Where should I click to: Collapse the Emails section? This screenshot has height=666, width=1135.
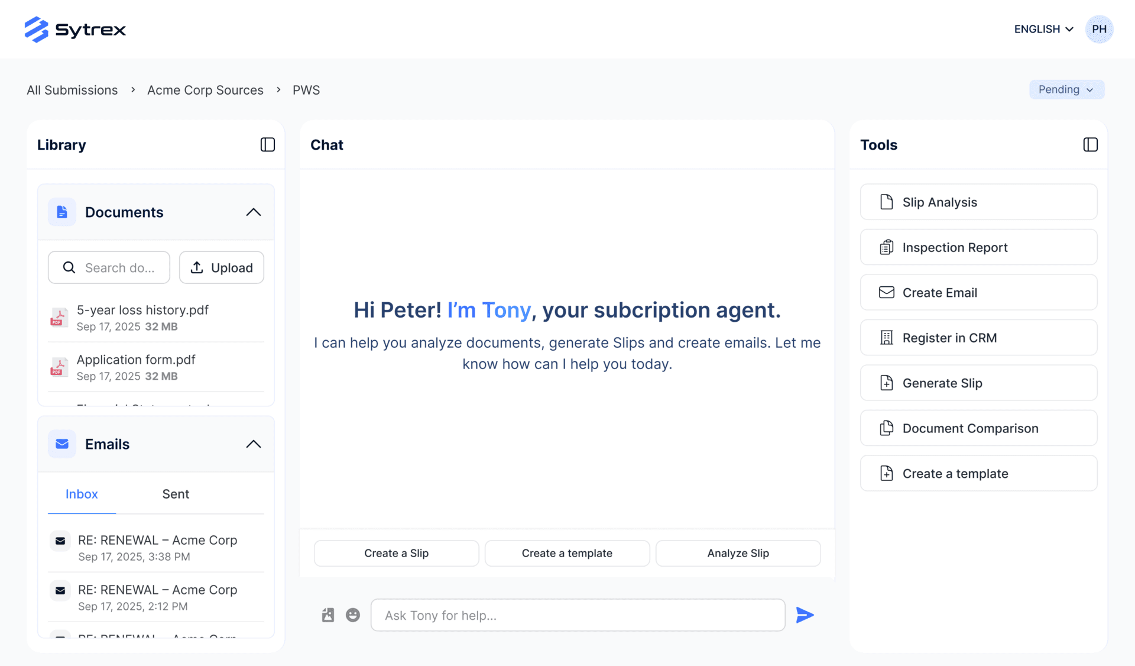(x=254, y=444)
